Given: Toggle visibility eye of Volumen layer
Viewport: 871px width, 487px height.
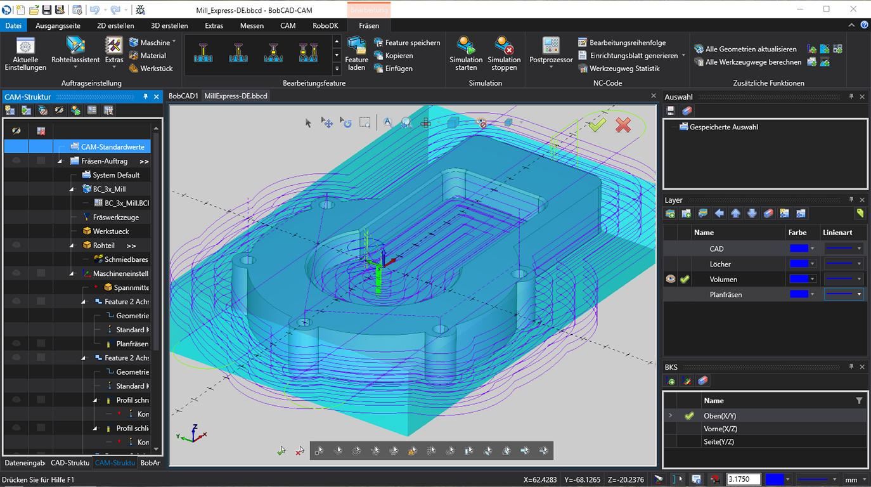Looking at the screenshot, I should tap(671, 279).
